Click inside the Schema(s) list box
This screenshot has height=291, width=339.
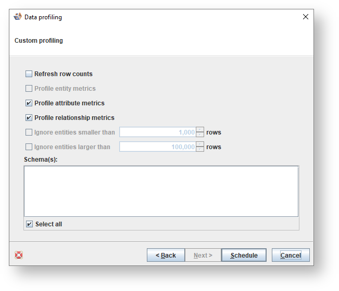[161, 191]
